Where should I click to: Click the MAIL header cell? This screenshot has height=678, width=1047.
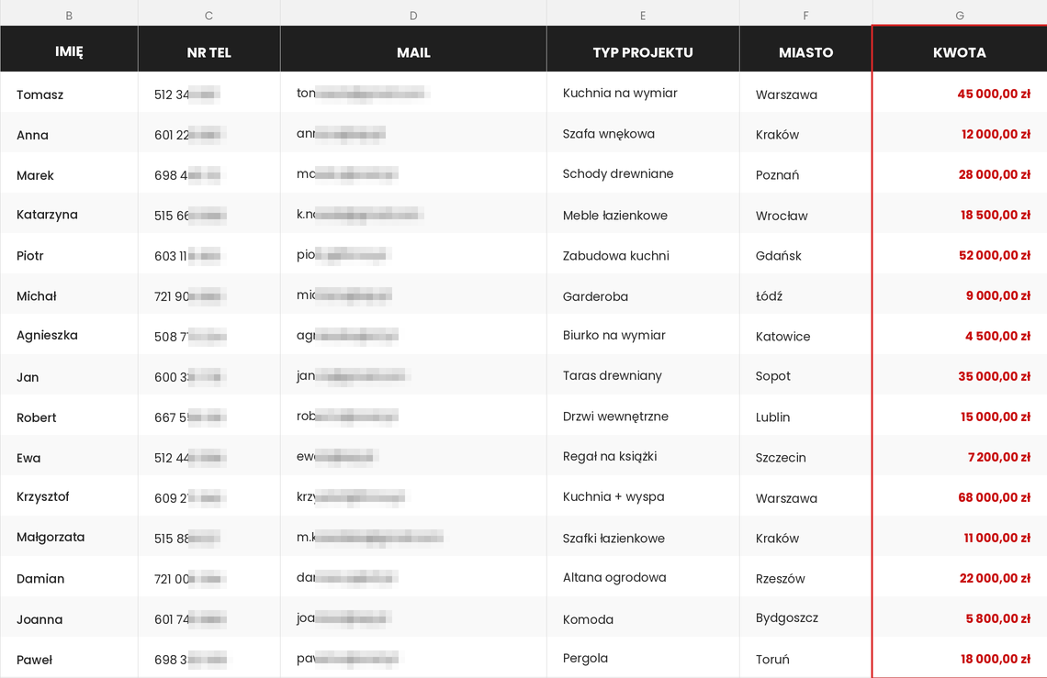pyautogui.click(x=413, y=49)
